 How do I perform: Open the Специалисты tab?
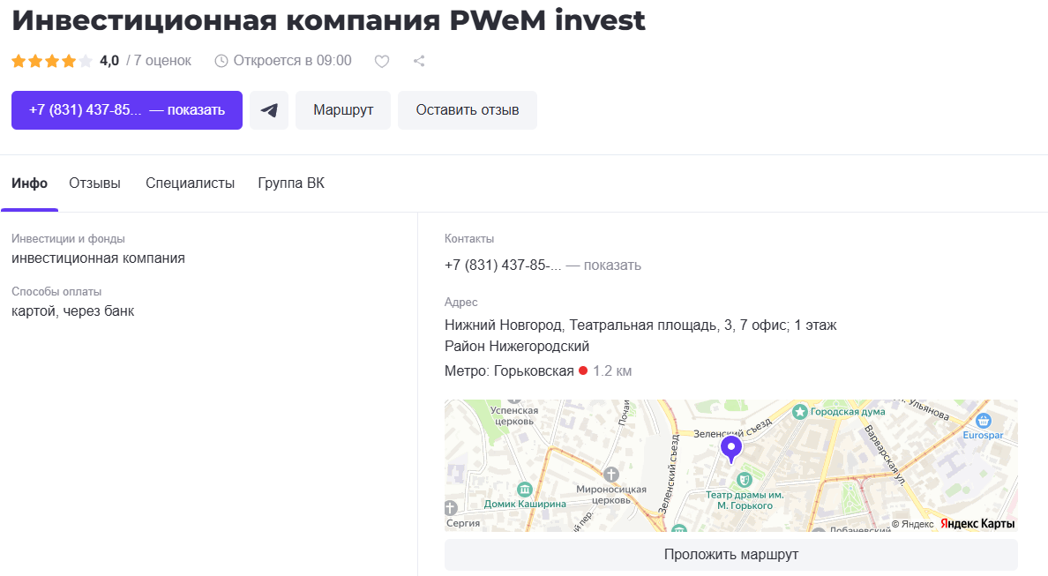[190, 183]
